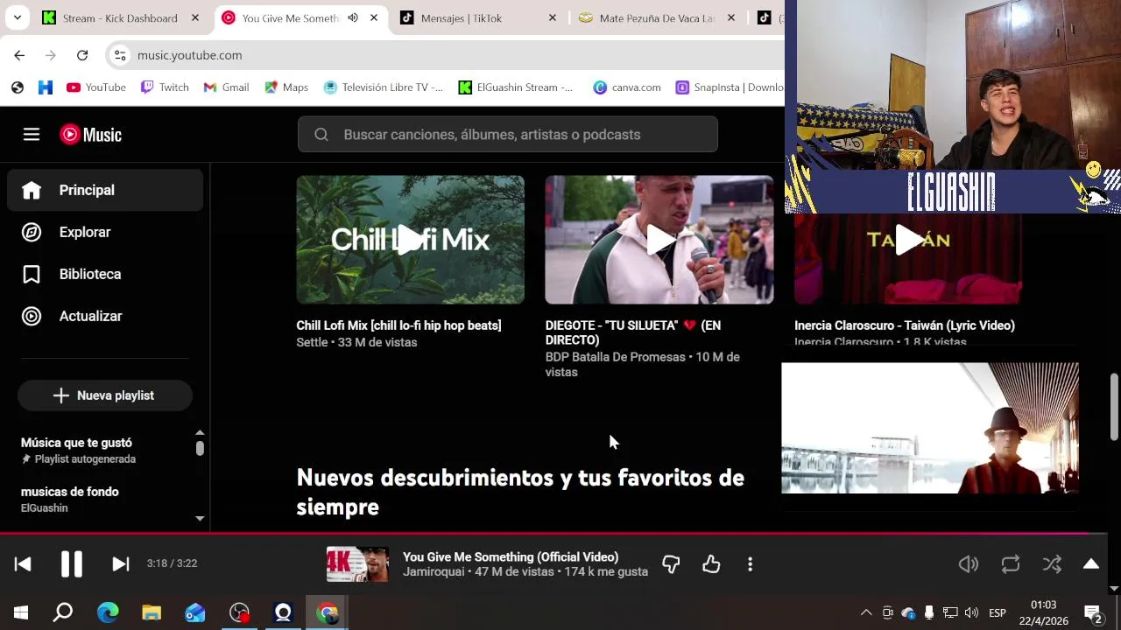The image size is (1121, 630).
Task: Show hidden system tray icons
Action: click(x=866, y=612)
